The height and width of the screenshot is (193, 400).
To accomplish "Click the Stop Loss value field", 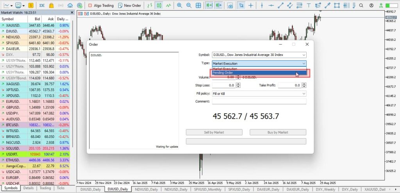I will [x=224, y=85].
